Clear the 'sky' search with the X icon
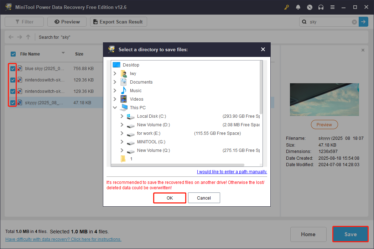Image resolution: width=374 pixels, height=249 pixels. pos(354,22)
